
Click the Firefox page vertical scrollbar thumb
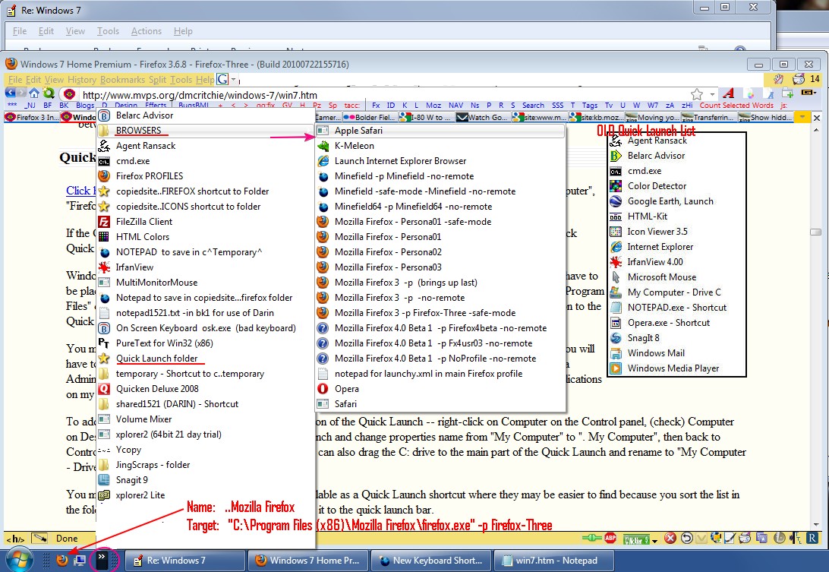coord(816,232)
